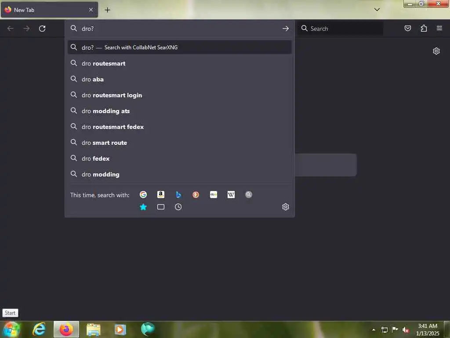Search this time with eBay
The height and width of the screenshot is (338, 450).
tap(214, 195)
